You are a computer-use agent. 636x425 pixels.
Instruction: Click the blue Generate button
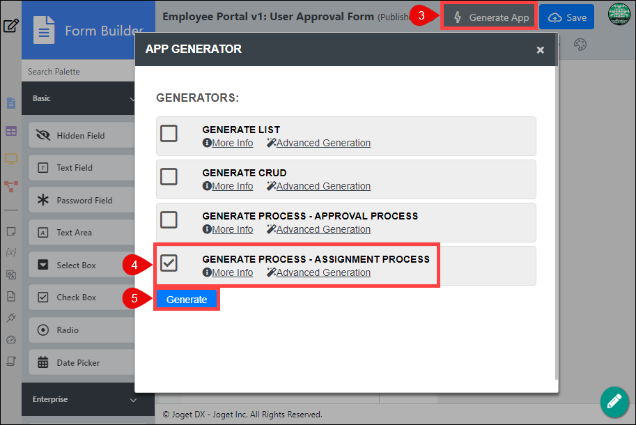(x=187, y=300)
